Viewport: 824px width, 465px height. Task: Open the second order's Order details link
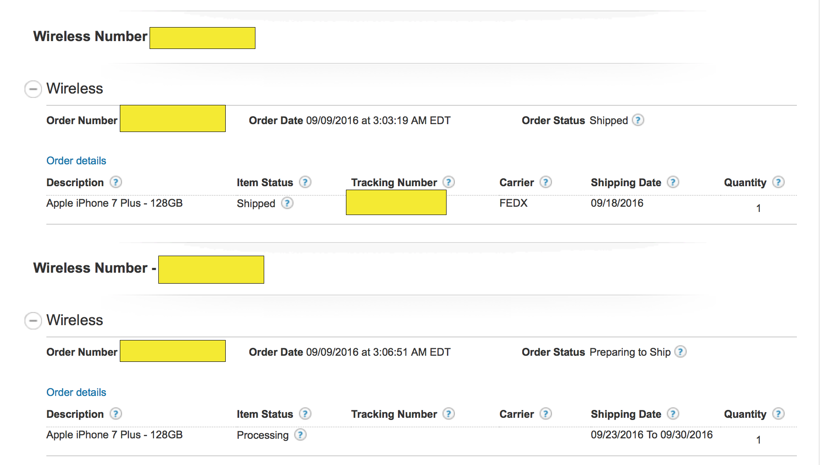(76, 392)
